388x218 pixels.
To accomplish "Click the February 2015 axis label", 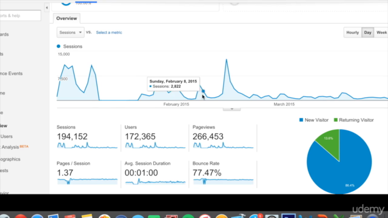I will (x=176, y=104).
